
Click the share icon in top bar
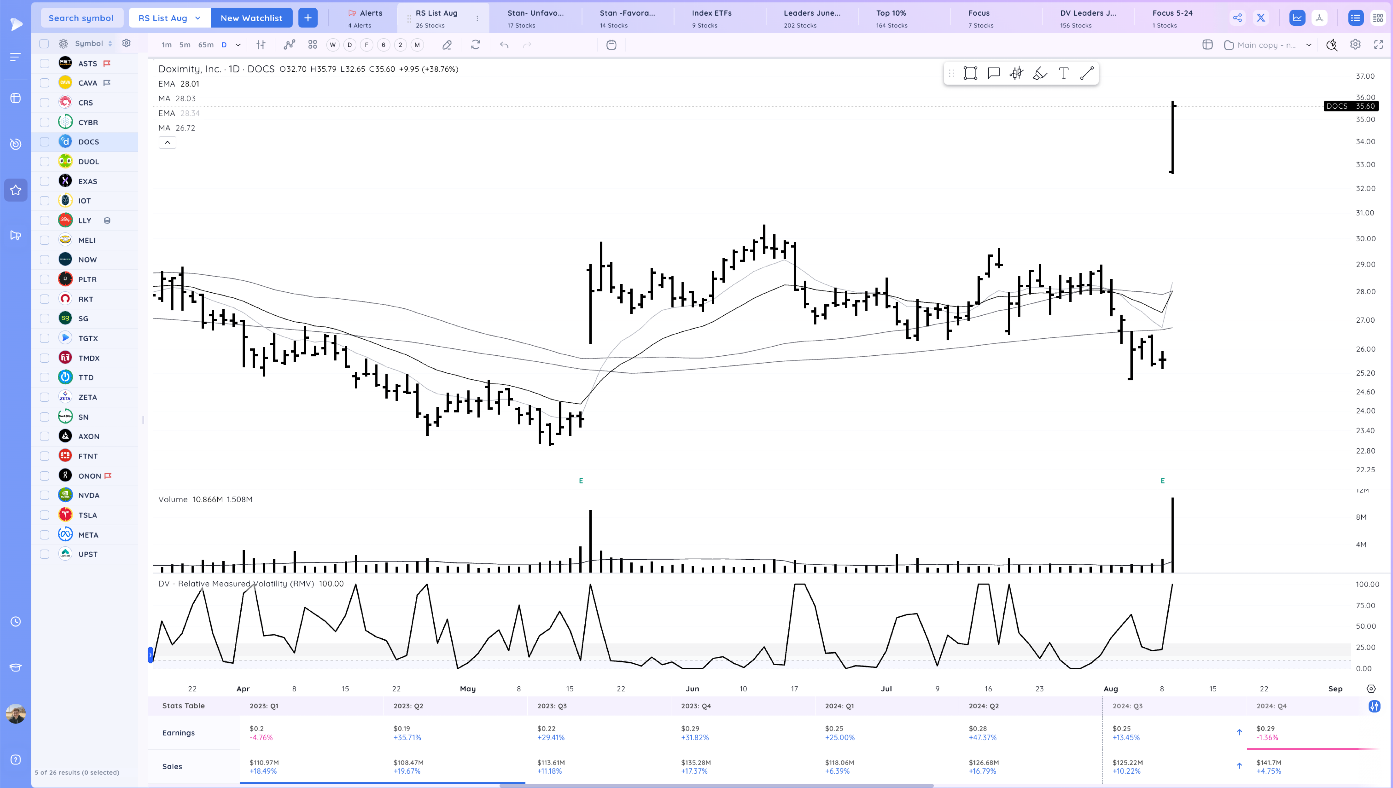pyautogui.click(x=1237, y=18)
